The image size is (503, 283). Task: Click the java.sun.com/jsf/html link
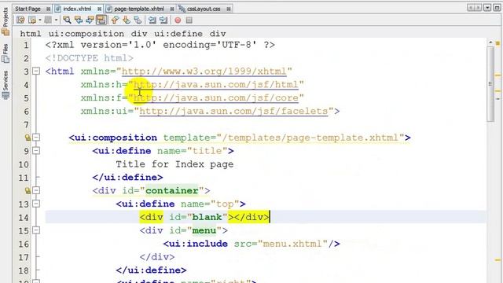(x=216, y=85)
